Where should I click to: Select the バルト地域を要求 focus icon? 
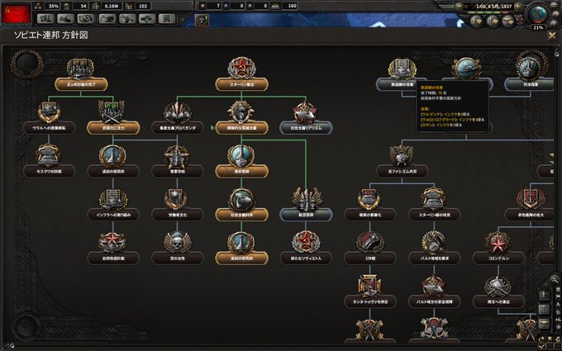pos(434,243)
